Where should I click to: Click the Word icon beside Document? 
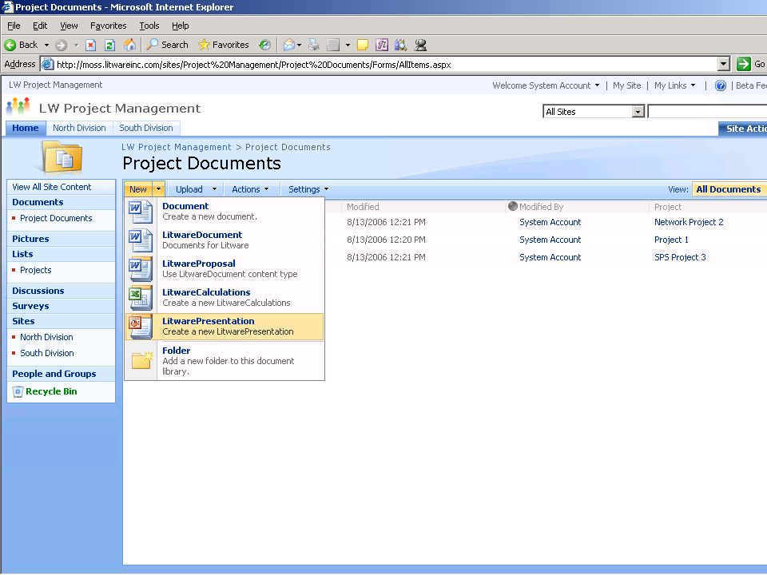(141, 212)
